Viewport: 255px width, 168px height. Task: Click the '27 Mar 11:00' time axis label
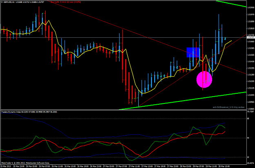coord(134,166)
